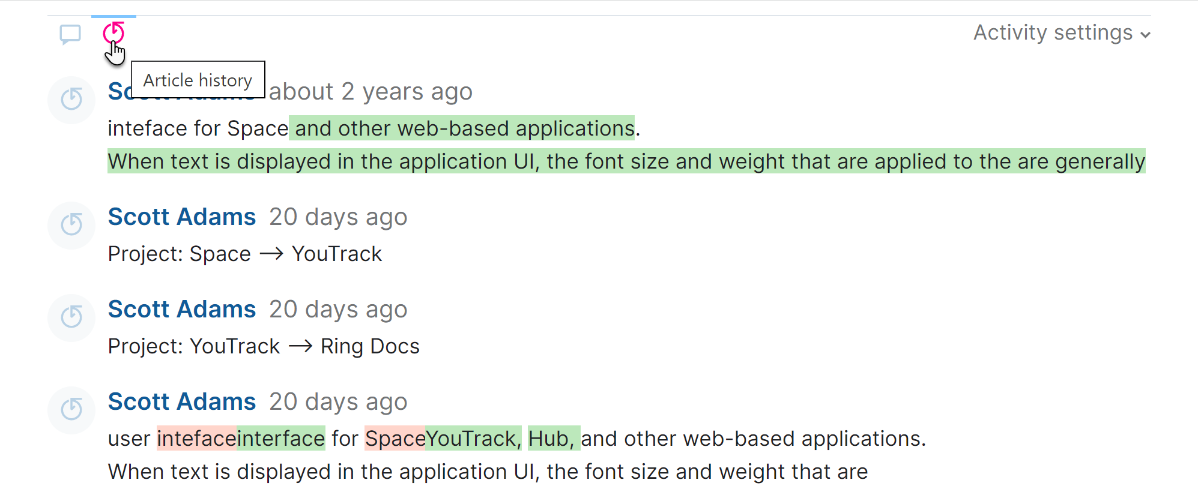Click the added green "Hub," text
1198x501 pixels.
coord(552,439)
